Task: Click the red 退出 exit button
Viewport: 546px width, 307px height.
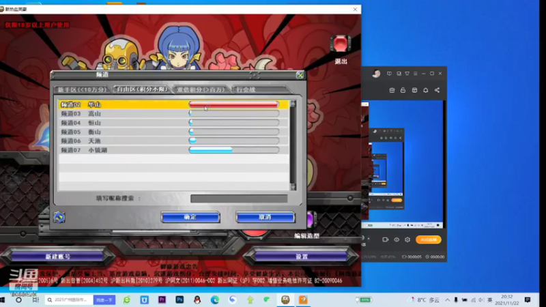Action: point(340,44)
